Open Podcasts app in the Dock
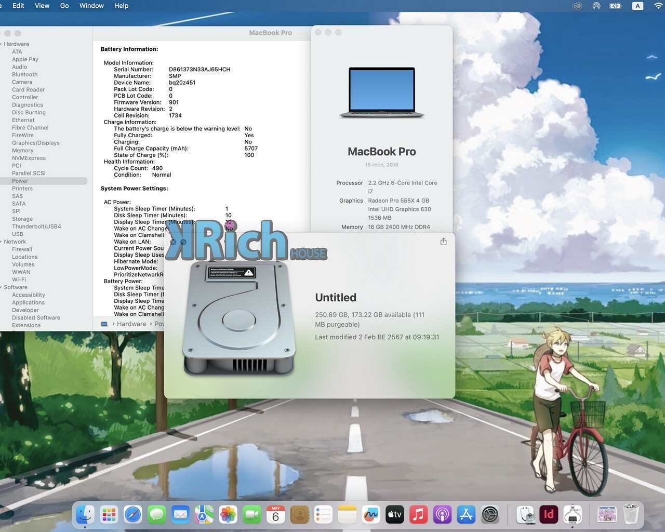This screenshot has width=665, height=532. (x=443, y=515)
